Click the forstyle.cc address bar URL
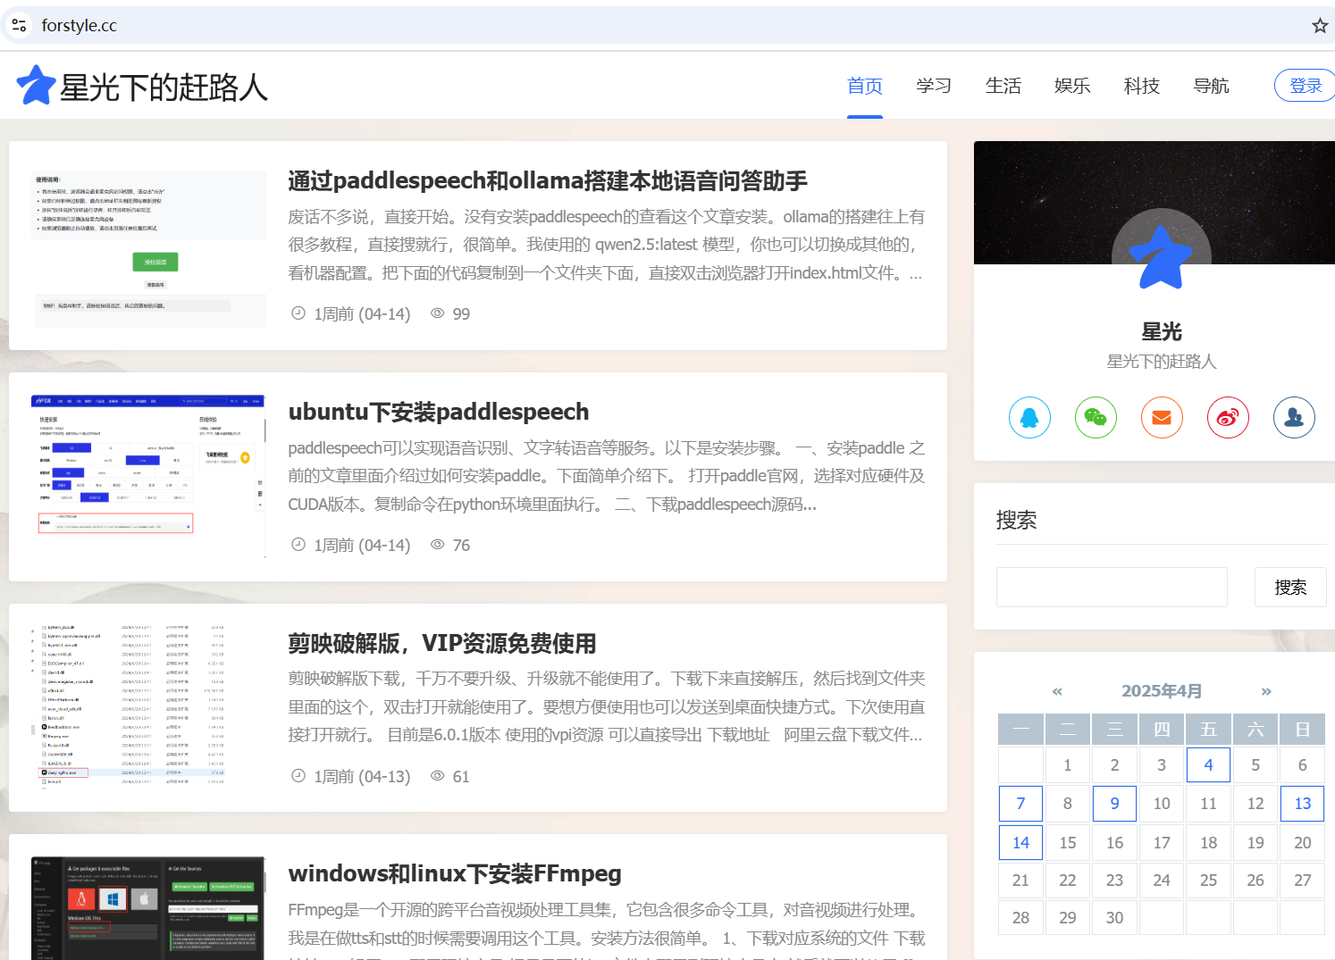Image resolution: width=1335 pixels, height=960 pixels. (x=79, y=26)
